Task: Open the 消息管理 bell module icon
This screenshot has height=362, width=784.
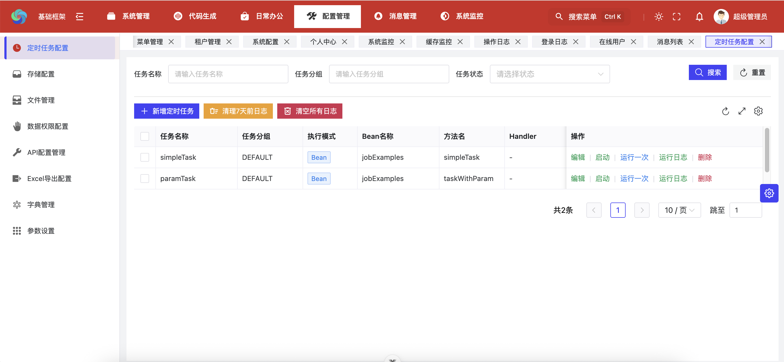Action: [x=378, y=16]
